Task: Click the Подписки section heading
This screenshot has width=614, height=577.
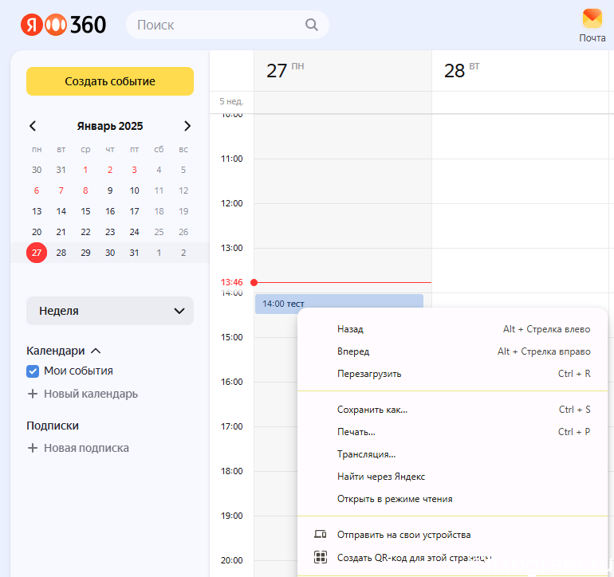Action: click(53, 426)
